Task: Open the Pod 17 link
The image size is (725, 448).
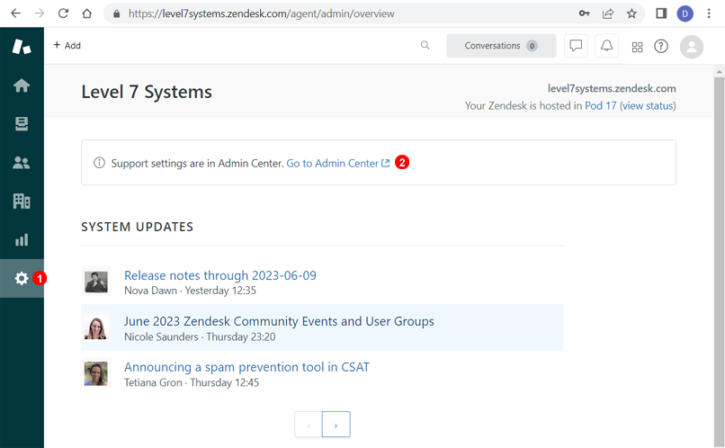Action: coord(600,106)
